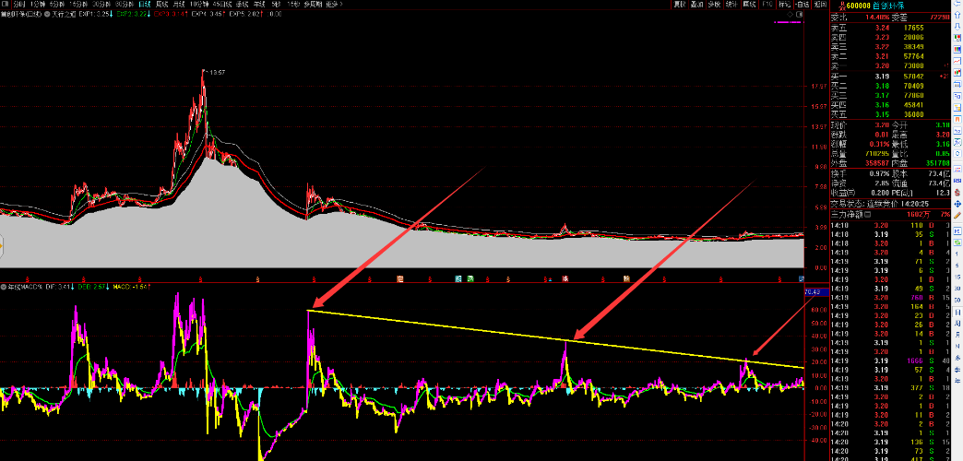Switch to the 周线 weekly chart tab
The width and height of the screenshot is (963, 461).
tap(162, 5)
